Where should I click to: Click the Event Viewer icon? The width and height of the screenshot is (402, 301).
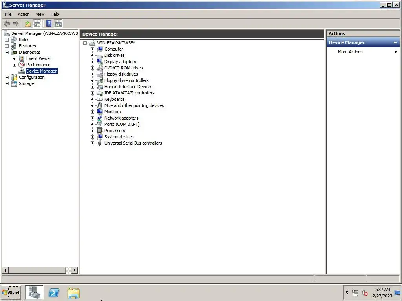pos(22,59)
